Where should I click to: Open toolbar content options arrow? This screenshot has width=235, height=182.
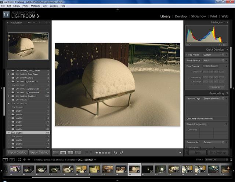180,153
